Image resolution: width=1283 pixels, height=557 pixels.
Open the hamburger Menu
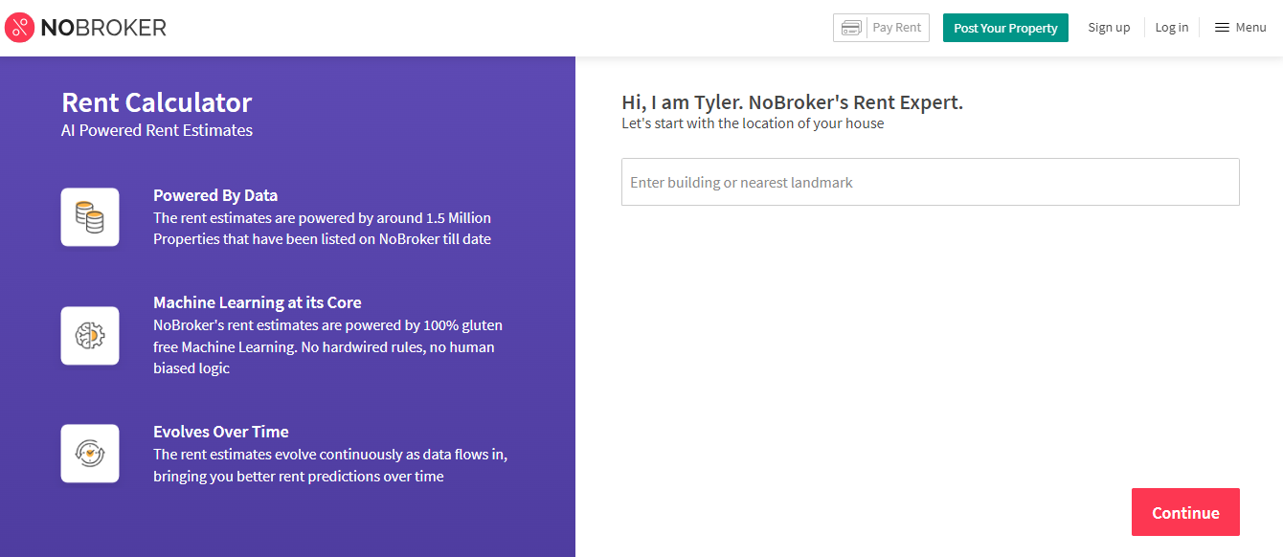(1240, 28)
